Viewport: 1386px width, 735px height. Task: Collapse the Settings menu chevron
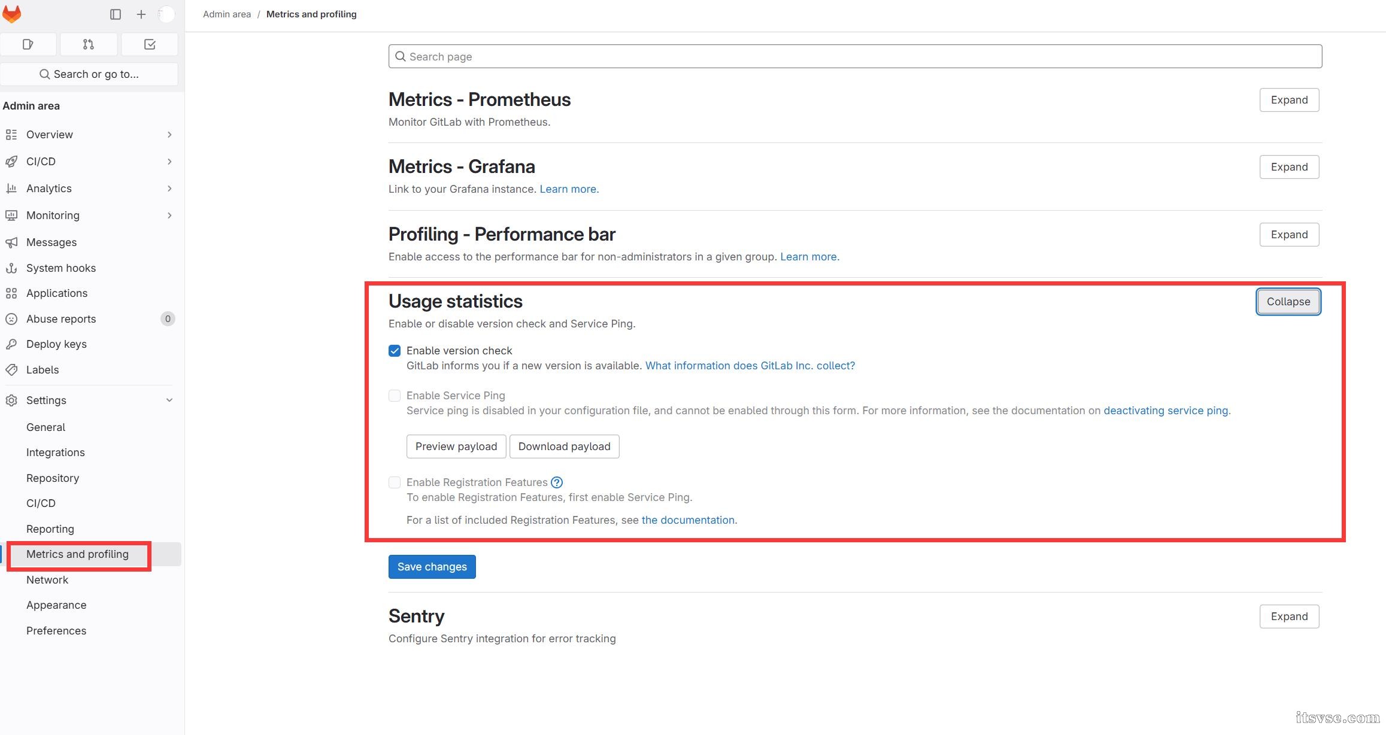click(169, 400)
